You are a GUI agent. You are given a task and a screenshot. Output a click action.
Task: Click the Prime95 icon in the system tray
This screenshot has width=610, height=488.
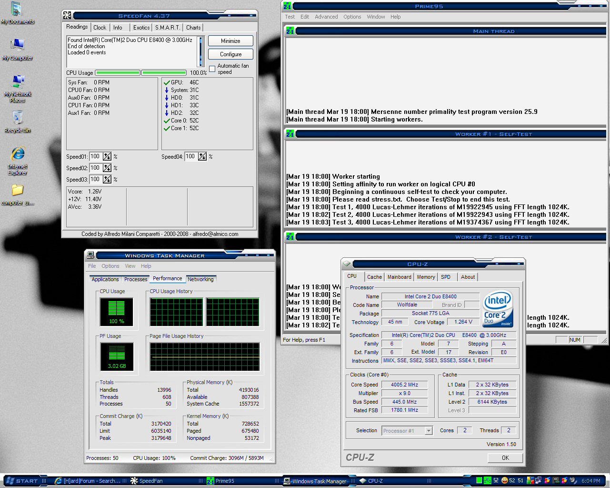[488, 480]
